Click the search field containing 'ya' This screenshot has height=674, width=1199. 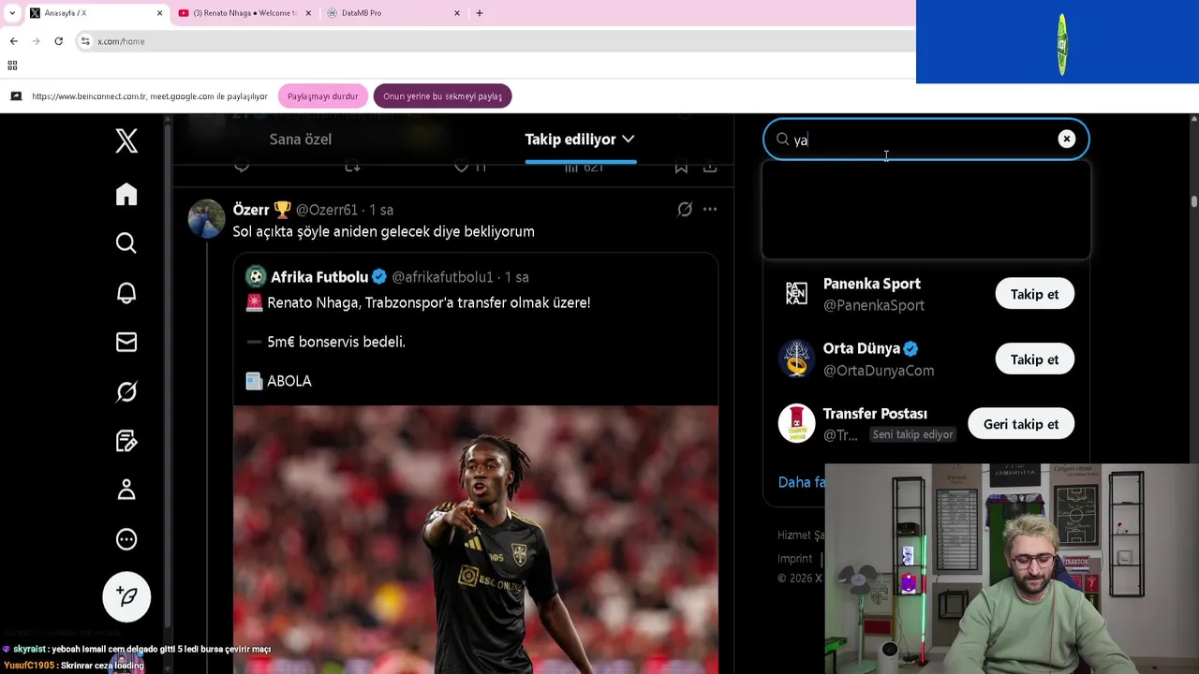tap(925, 139)
